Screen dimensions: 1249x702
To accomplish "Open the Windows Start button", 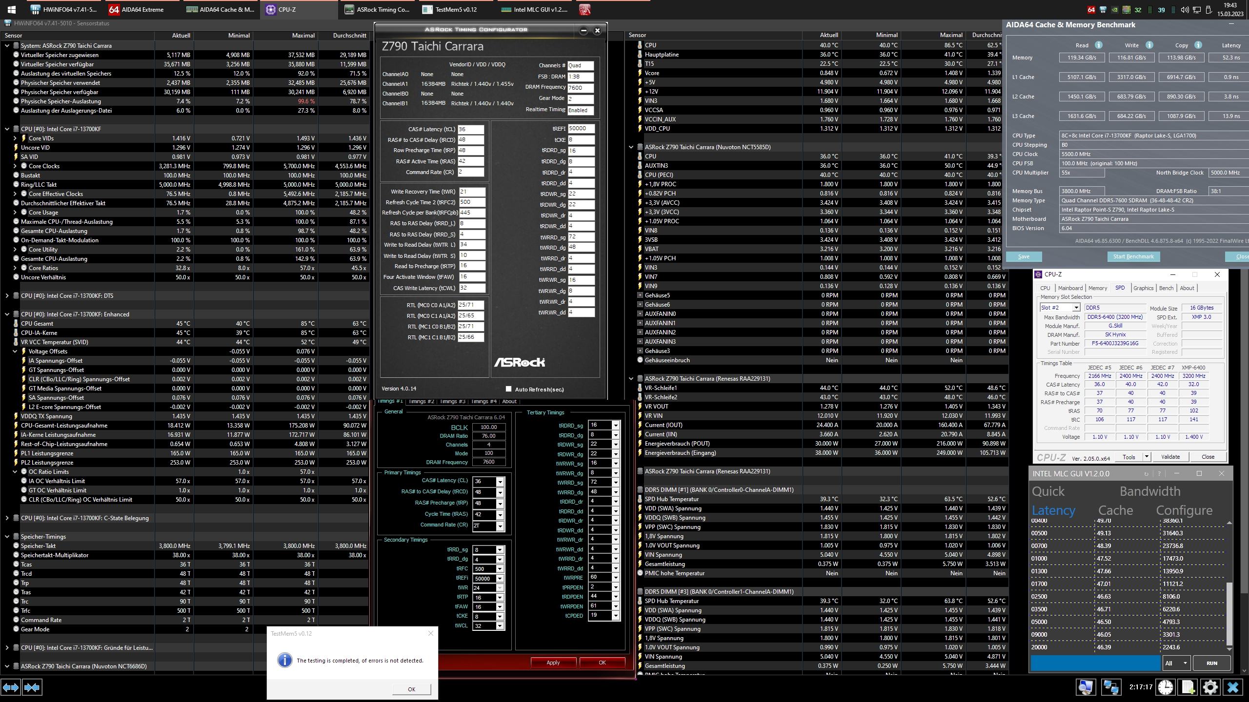I will point(12,9).
